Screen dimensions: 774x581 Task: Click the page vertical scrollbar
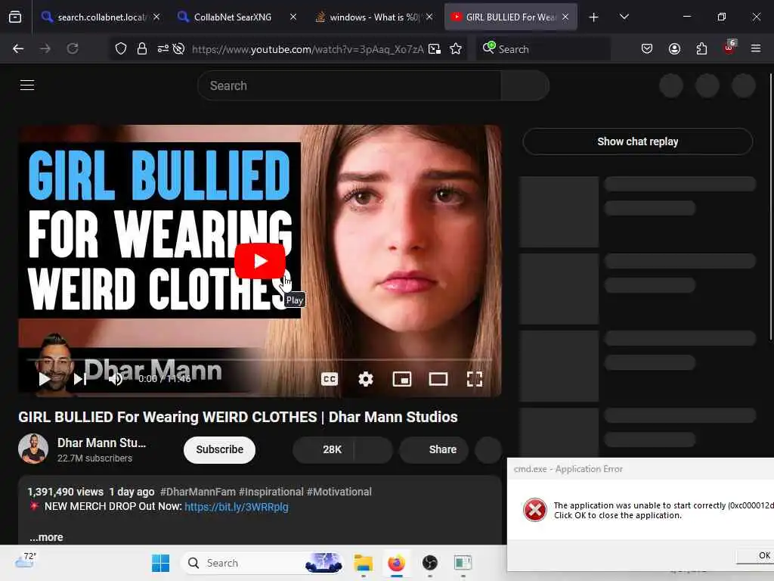771,207
